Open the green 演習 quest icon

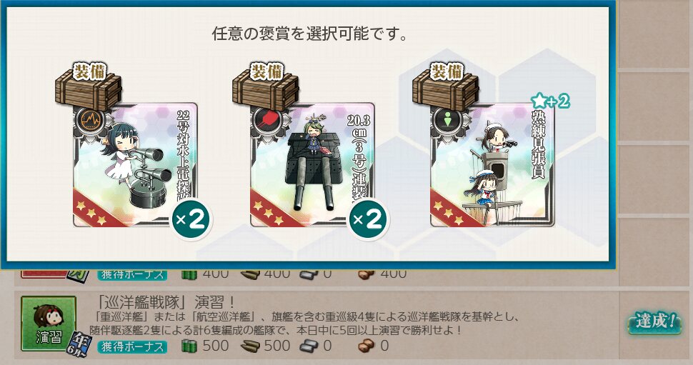click(49, 324)
